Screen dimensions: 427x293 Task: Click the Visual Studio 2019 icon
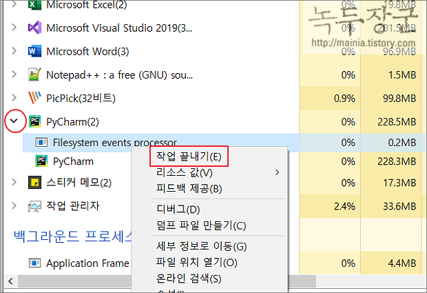34,28
